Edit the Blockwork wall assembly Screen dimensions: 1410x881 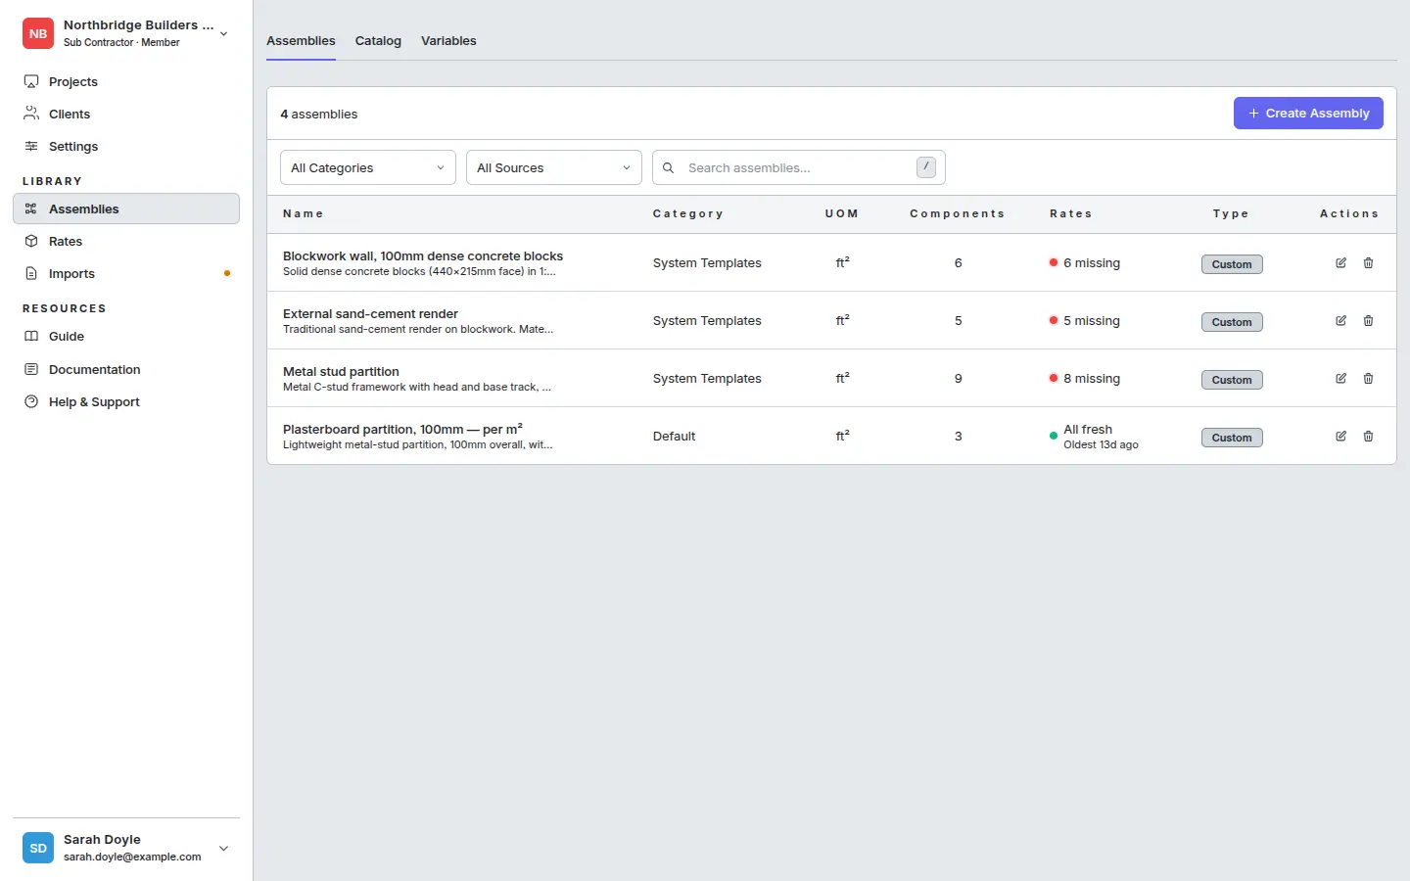pyautogui.click(x=1341, y=262)
